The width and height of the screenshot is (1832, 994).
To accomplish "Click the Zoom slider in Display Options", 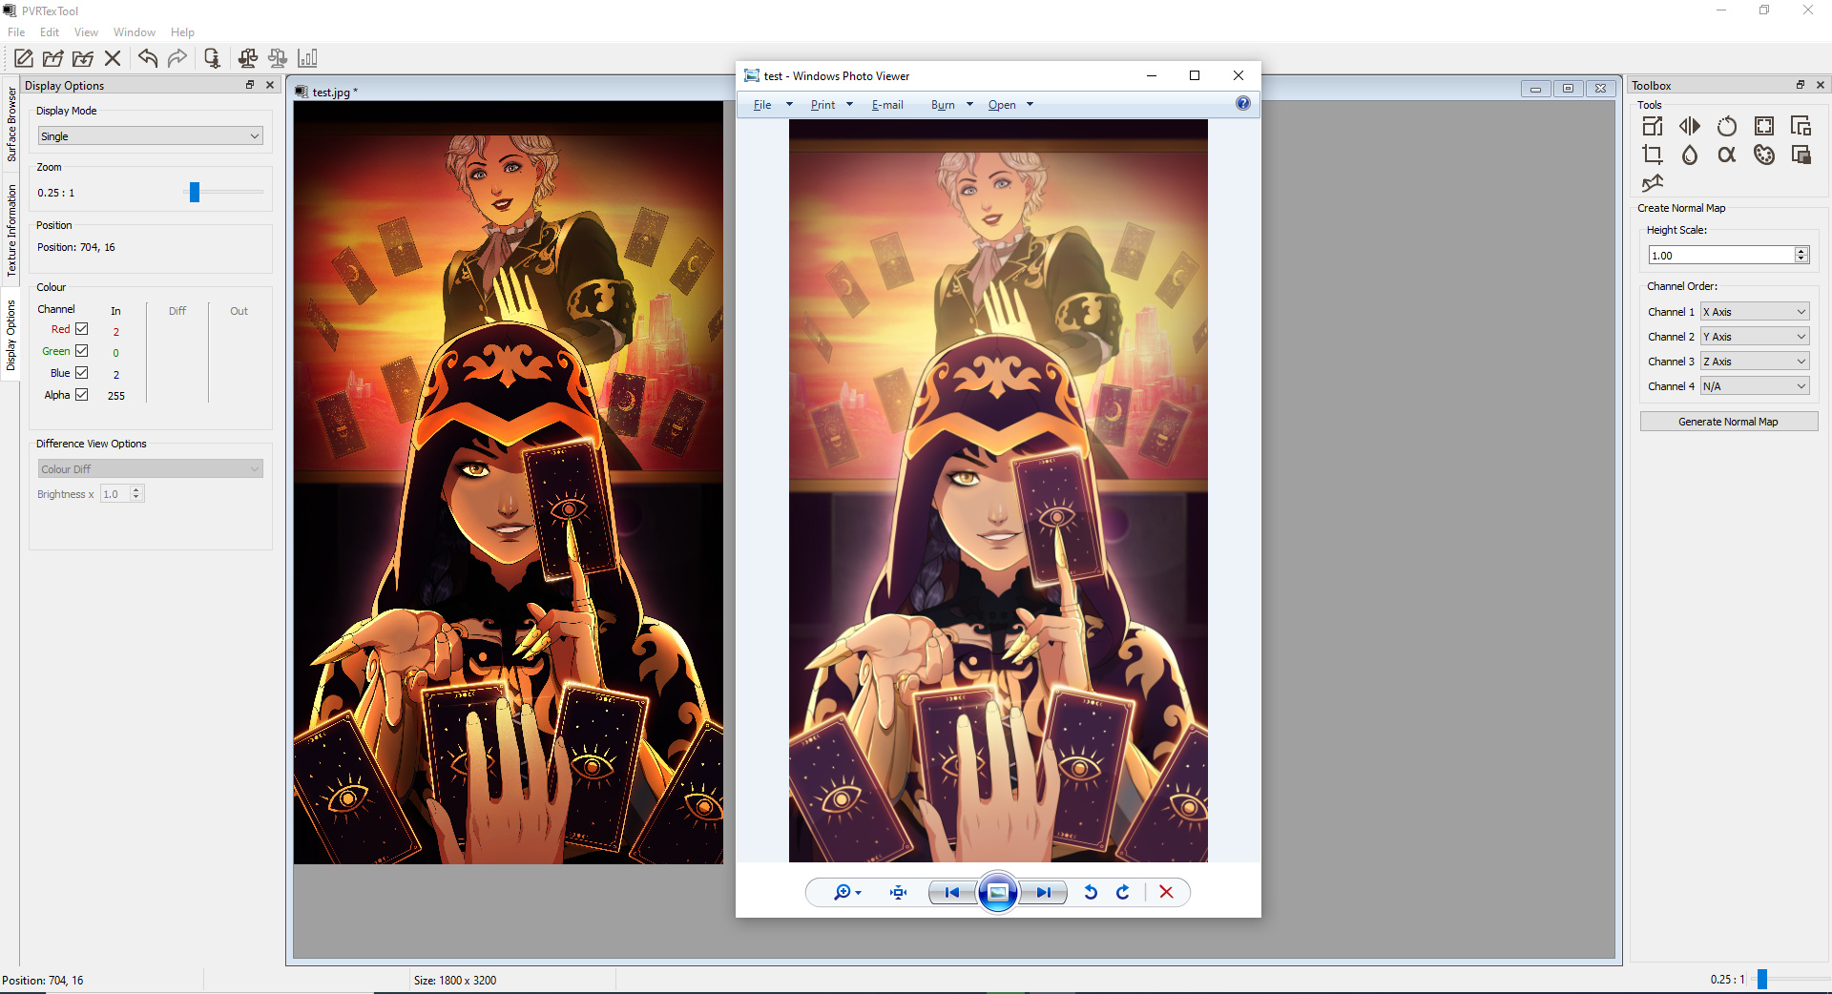I will pos(195,193).
